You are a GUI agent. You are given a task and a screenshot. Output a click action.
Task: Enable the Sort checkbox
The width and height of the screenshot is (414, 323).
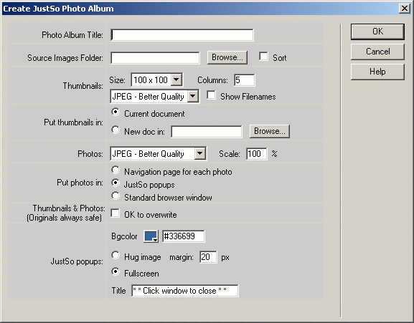[263, 57]
